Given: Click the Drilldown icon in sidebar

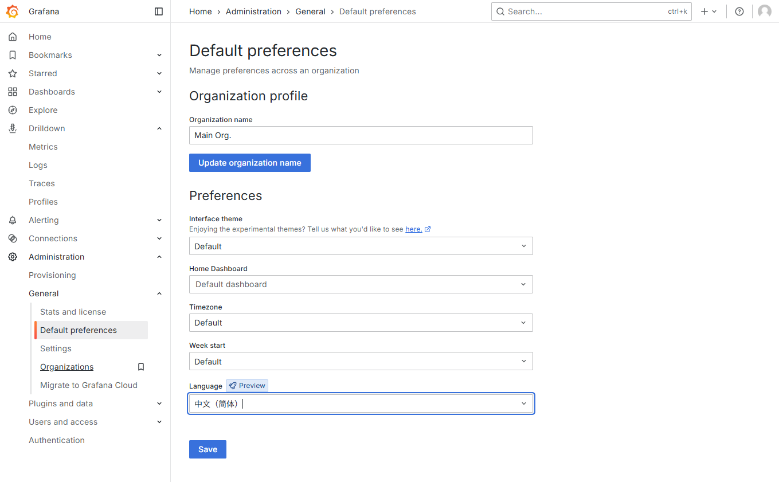Looking at the screenshot, I should [x=13, y=128].
